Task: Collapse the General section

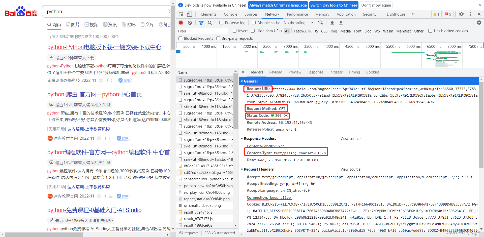Action: coord(242,81)
